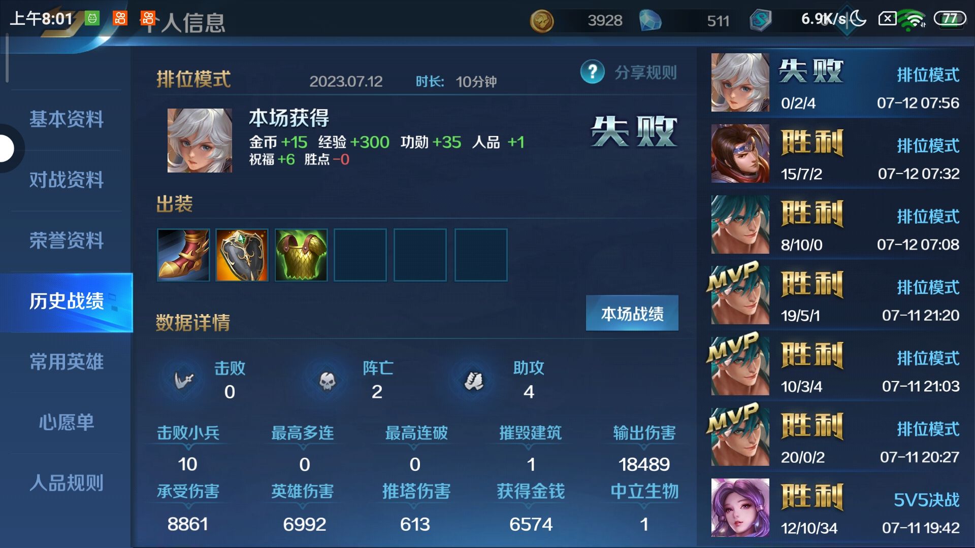Select the green armor equipment icon
Image resolution: width=975 pixels, height=548 pixels.
point(301,255)
